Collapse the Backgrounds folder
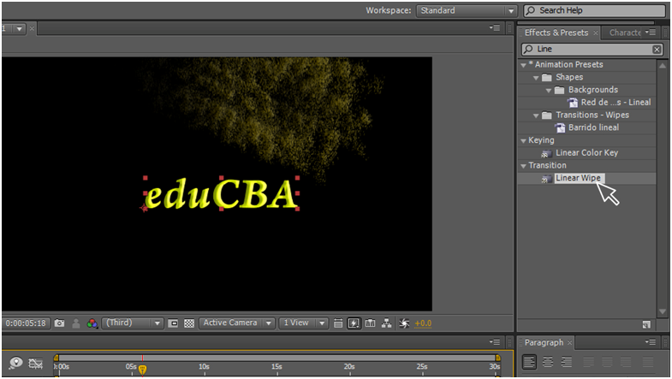The width and height of the screenshot is (672, 379). pyautogui.click(x=549, y=91)
